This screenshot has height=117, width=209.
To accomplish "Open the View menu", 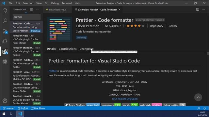I will point(39,3).
